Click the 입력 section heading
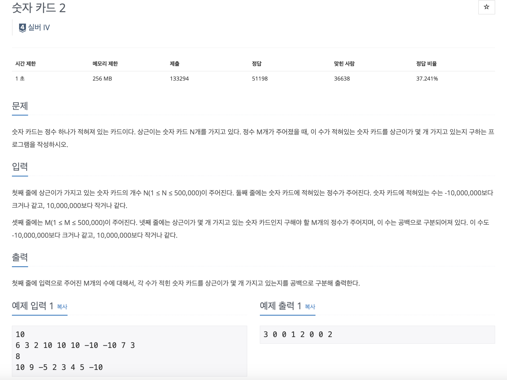507x380 pixels. [20, 167]
